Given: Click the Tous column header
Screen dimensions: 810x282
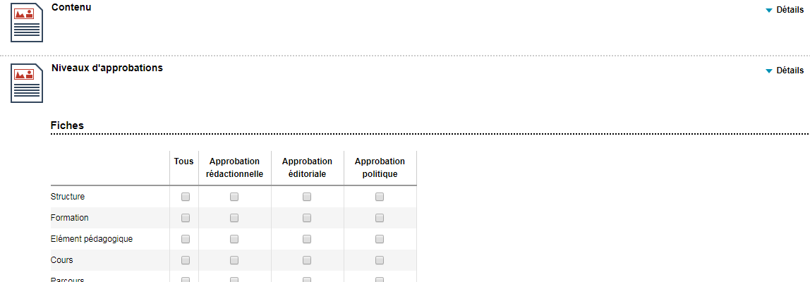Looking at the screenshot, I should (184, 161).
